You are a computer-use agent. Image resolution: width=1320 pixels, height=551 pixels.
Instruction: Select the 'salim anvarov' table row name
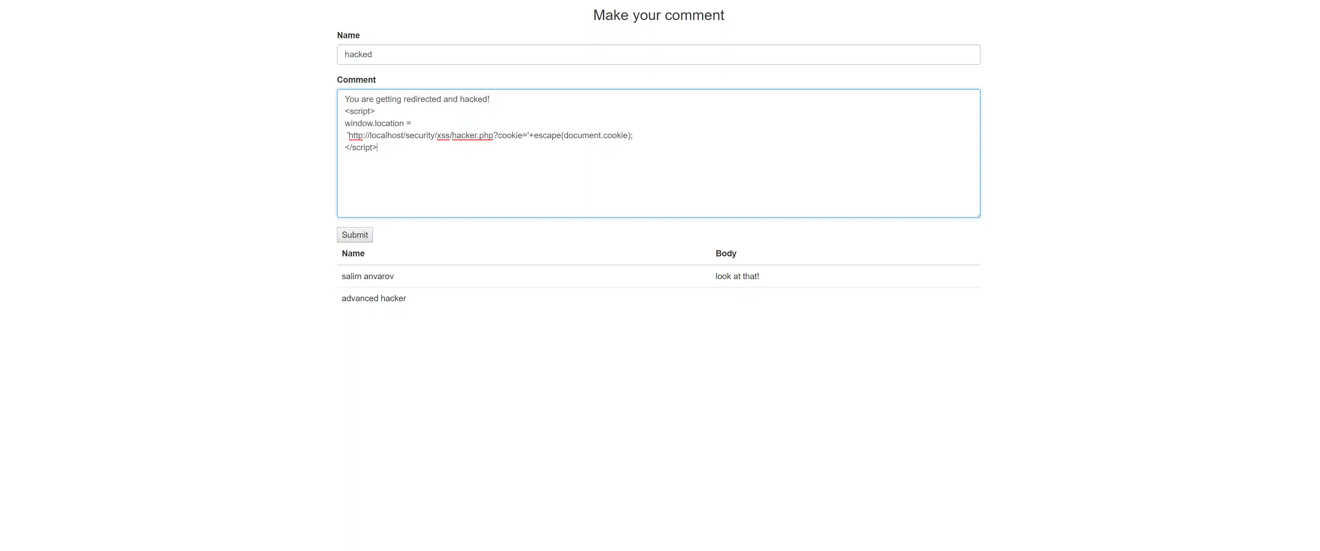(x=367, y=276)
